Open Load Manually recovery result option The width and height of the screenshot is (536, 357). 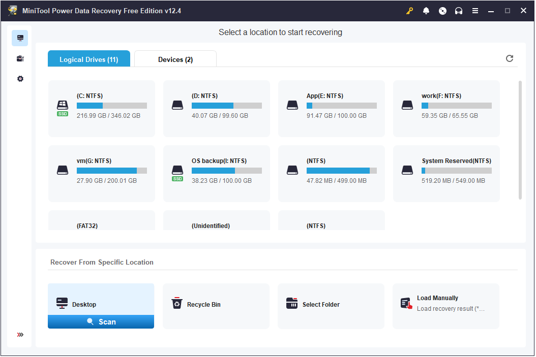click(446, 306)
